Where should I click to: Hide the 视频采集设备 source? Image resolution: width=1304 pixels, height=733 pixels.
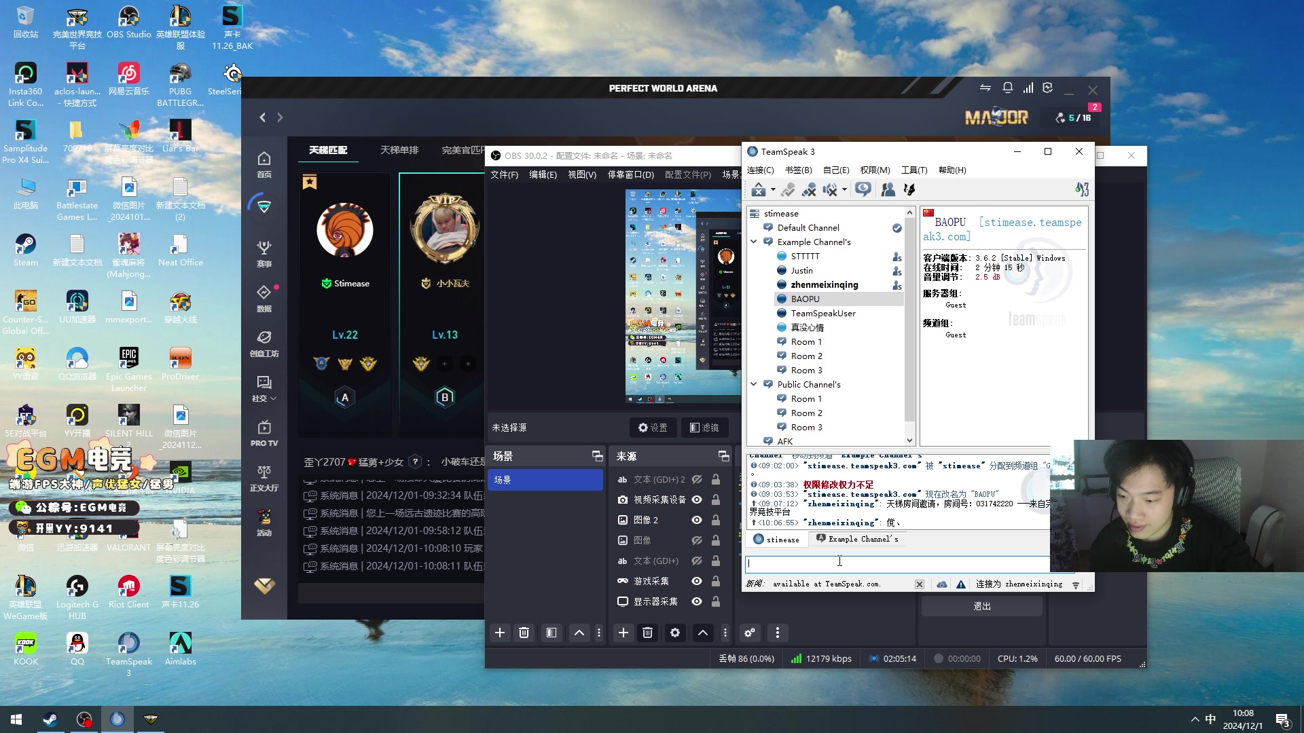point(697,500)
